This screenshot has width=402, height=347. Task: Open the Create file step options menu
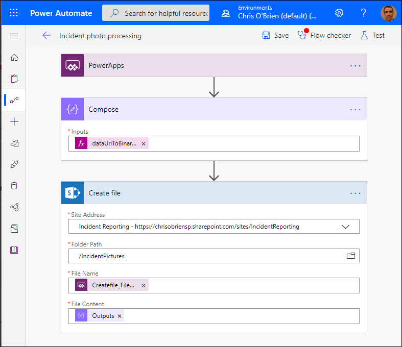tap(356, 193)
